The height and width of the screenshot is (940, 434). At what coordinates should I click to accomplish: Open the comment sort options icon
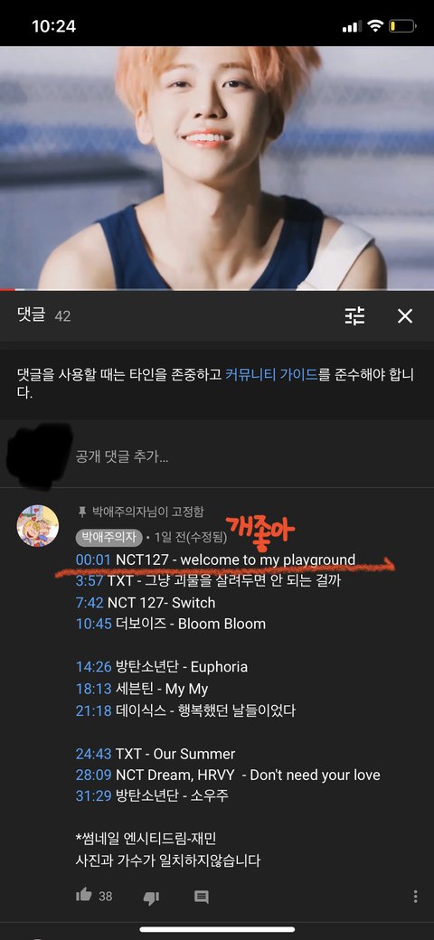(x=354, y=316)
